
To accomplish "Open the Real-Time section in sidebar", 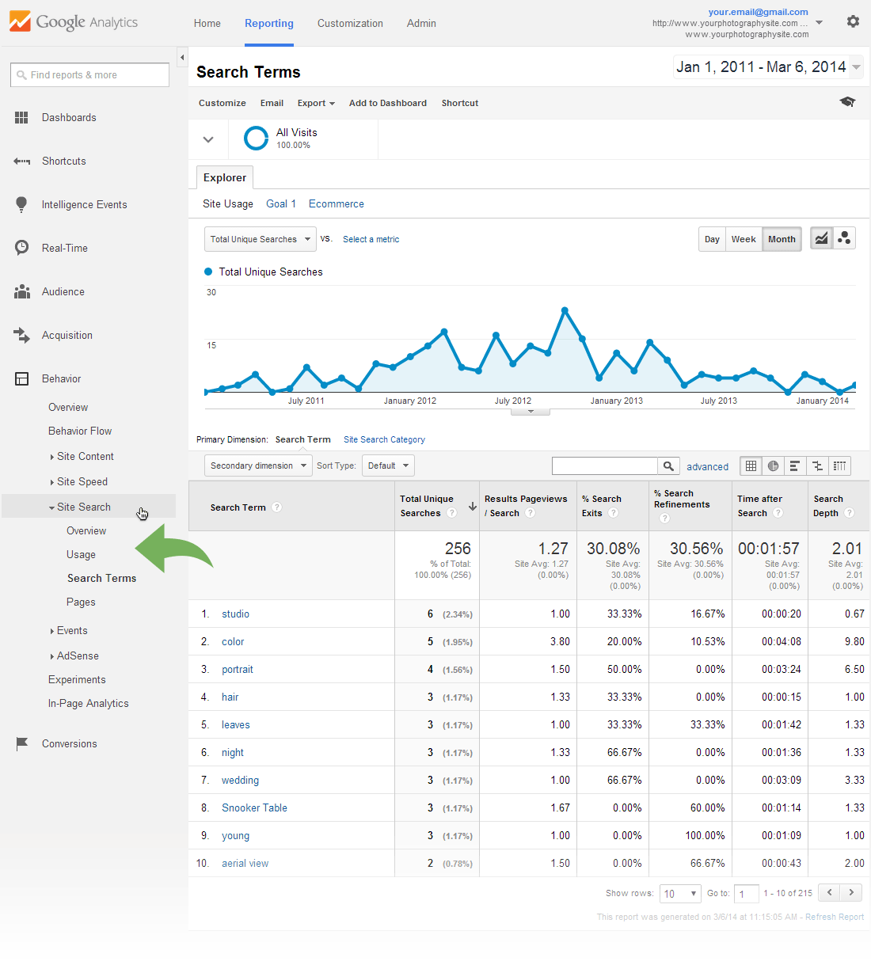I will [x=64, y=248].
